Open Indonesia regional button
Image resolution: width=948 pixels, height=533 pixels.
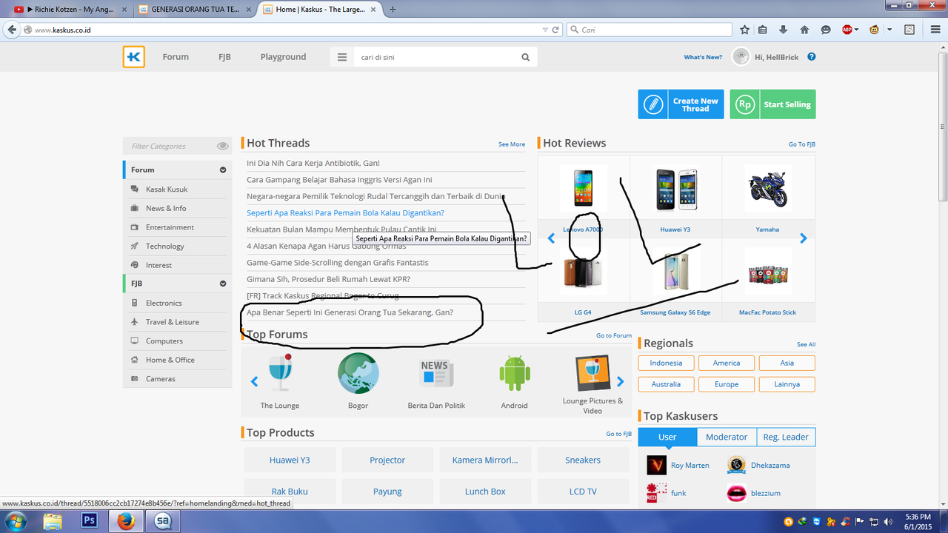(666, 363)
